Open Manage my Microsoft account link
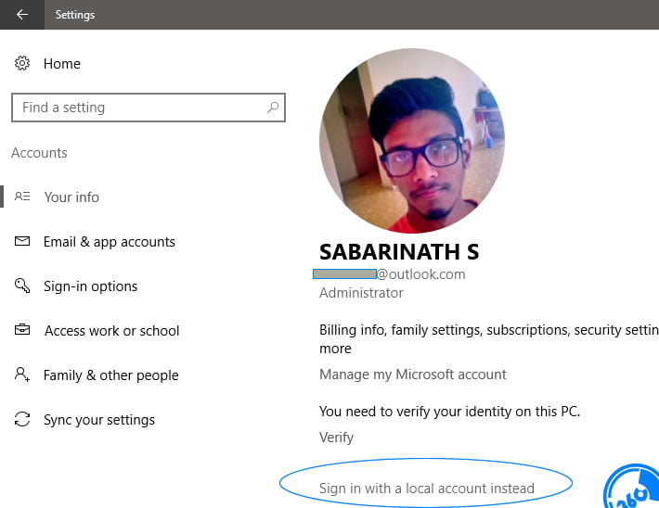The image size is (659, 508). point(413,375)
